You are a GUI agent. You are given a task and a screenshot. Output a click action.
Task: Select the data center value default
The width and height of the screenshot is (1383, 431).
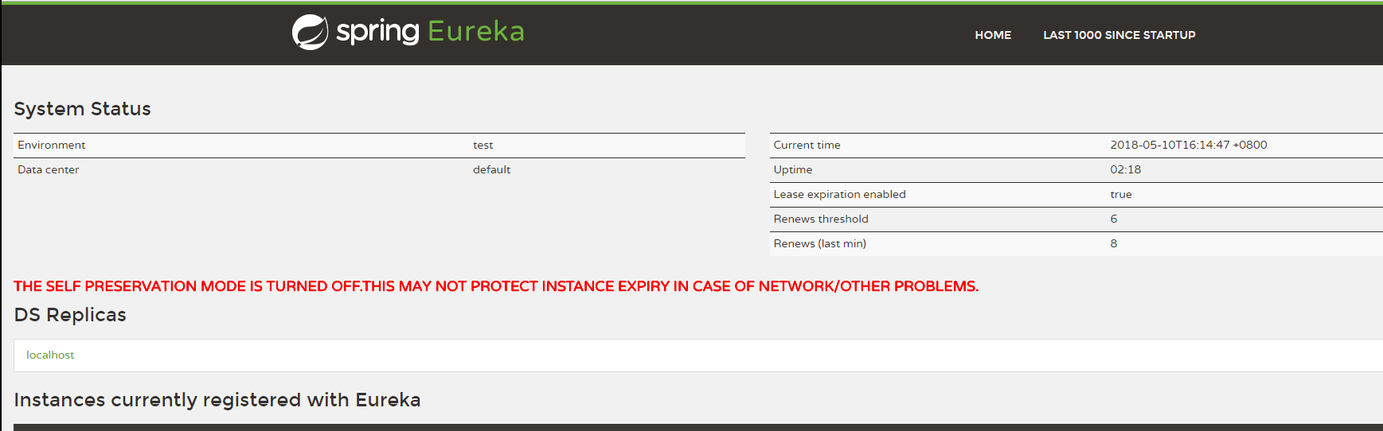pyautogui.click(x=491, y=169)
